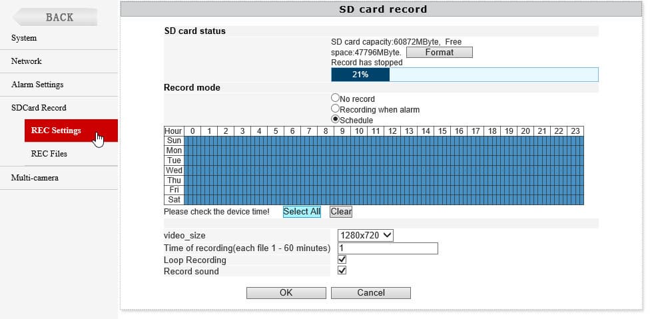Click the Time of recording input field

(388, 248)
